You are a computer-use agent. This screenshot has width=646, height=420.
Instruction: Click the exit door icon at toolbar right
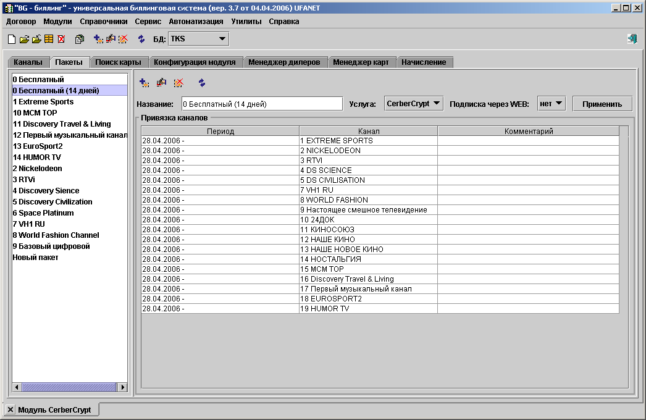coord(632,39)
